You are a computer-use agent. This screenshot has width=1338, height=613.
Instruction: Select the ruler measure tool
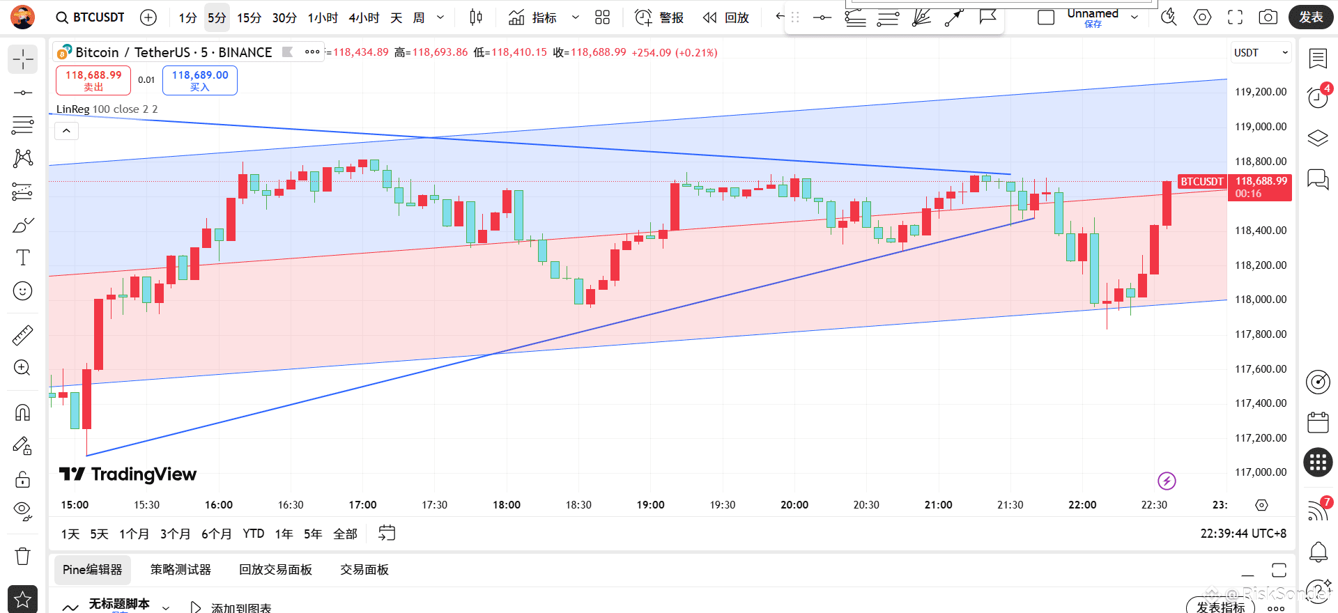pos(22,335)
